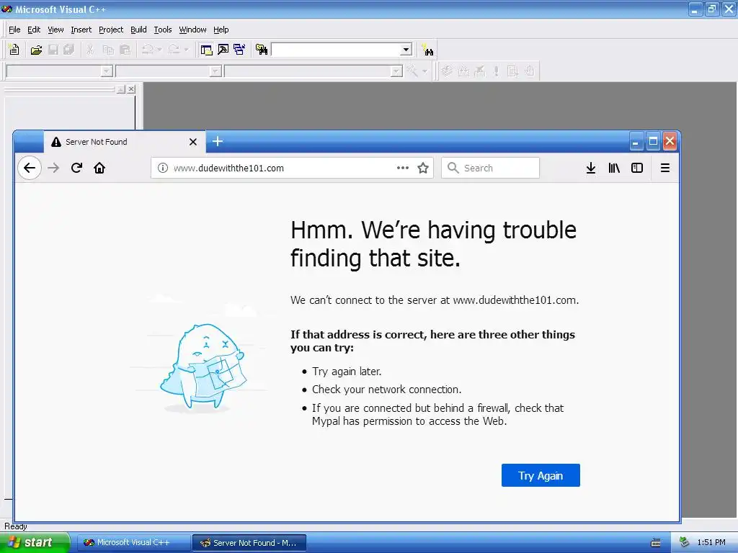Open the Window menu

192,30
